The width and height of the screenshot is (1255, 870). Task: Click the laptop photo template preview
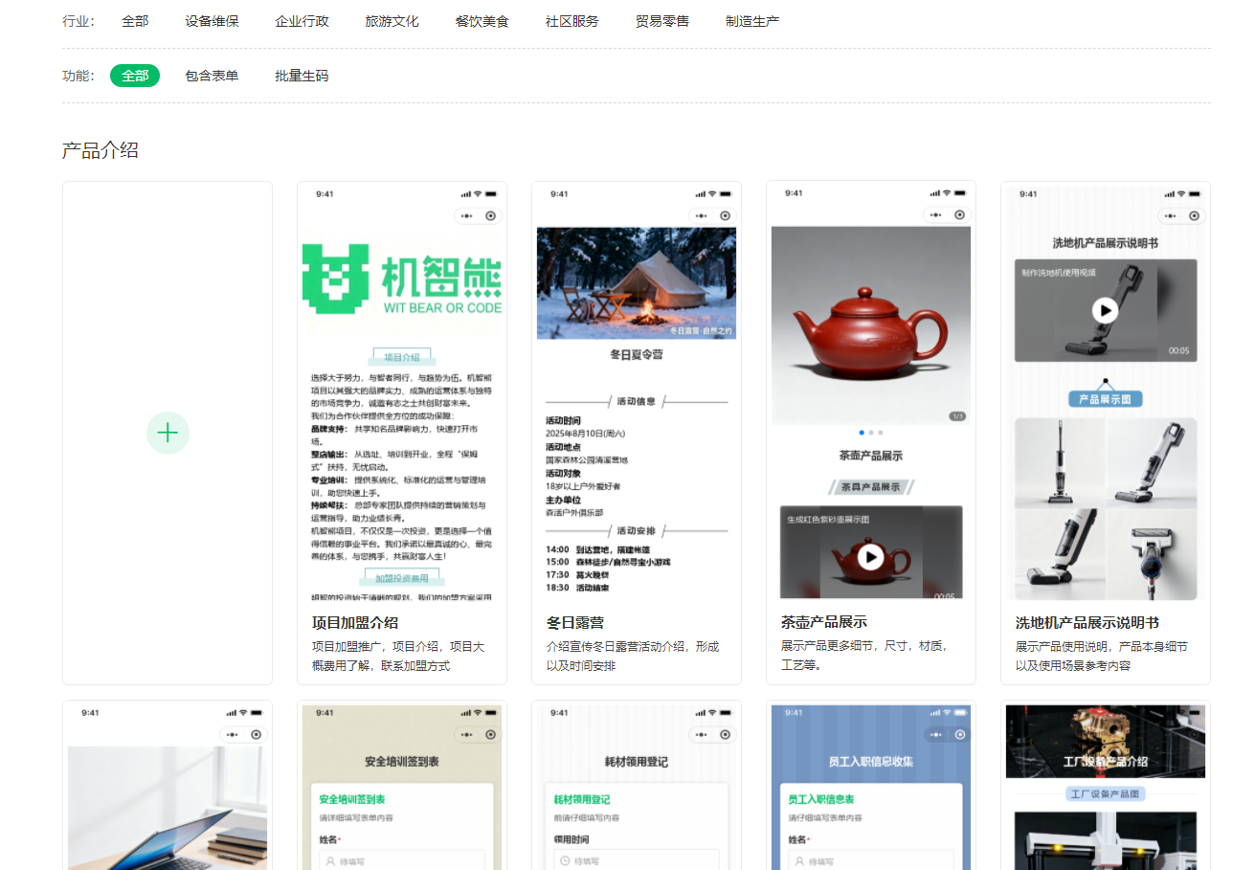pyautogui.click(x=168, y=809)
